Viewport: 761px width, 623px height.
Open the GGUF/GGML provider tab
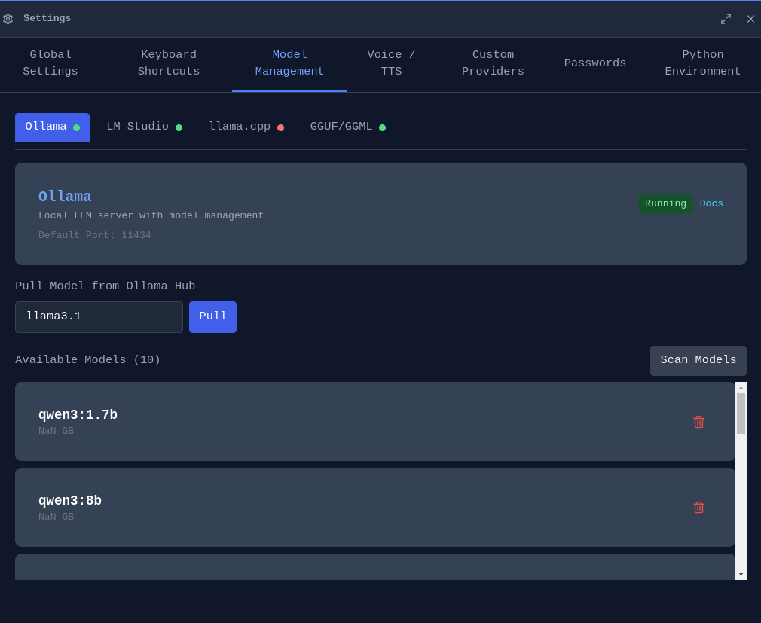(347, 127)
